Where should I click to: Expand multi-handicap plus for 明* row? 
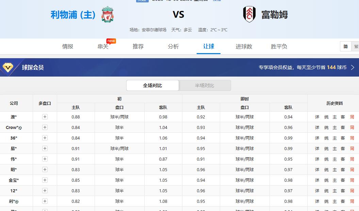pos(45,169)
